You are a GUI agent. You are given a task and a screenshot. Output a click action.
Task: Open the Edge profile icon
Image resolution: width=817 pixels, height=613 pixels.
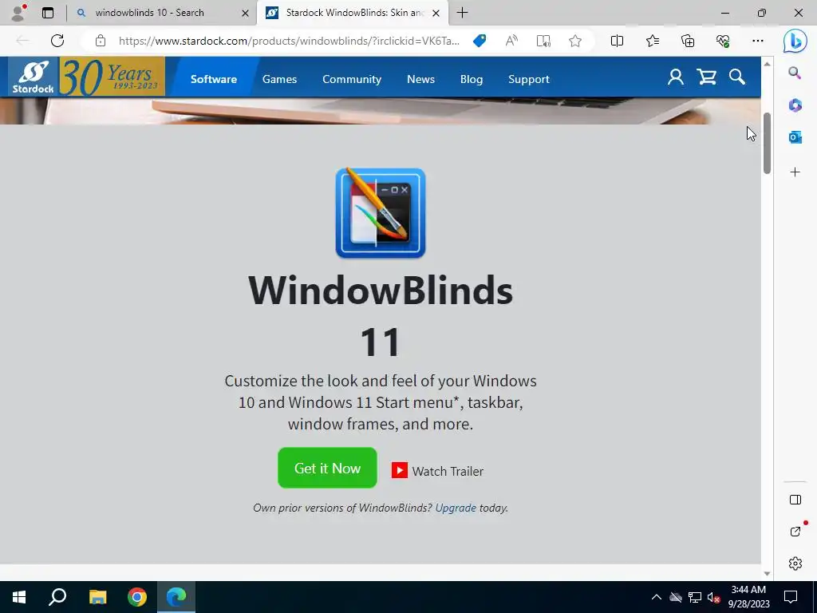point(18,13)
